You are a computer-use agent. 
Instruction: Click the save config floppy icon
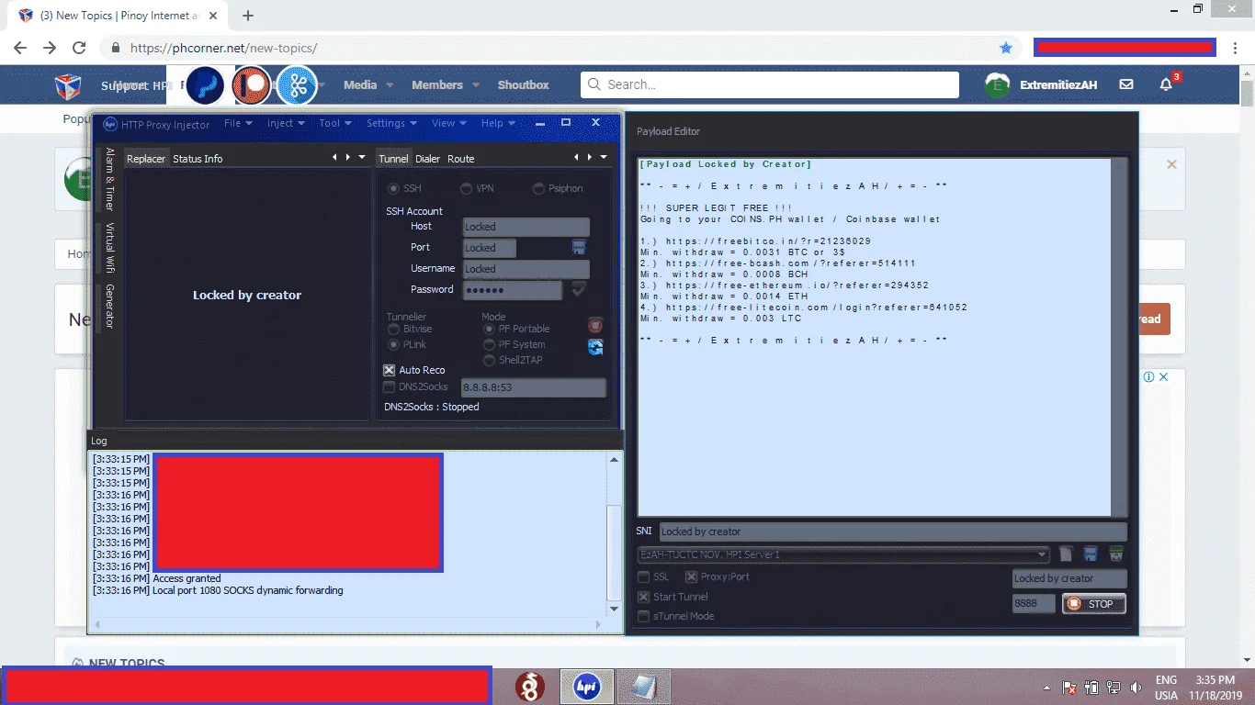coord(1091,554)
